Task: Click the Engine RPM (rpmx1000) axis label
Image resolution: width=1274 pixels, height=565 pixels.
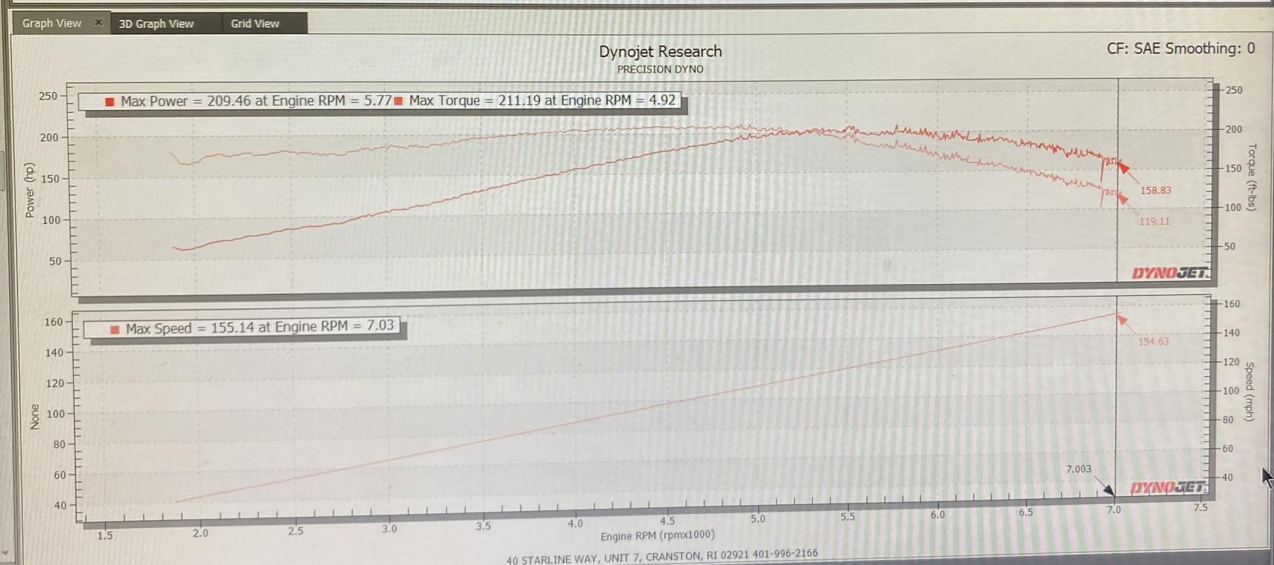Action: pyautogui.click(x=657, y=535)
